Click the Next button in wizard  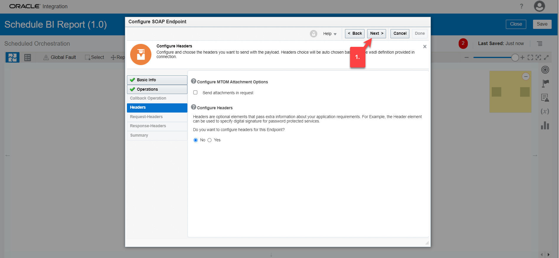click(x=376, y=34)
